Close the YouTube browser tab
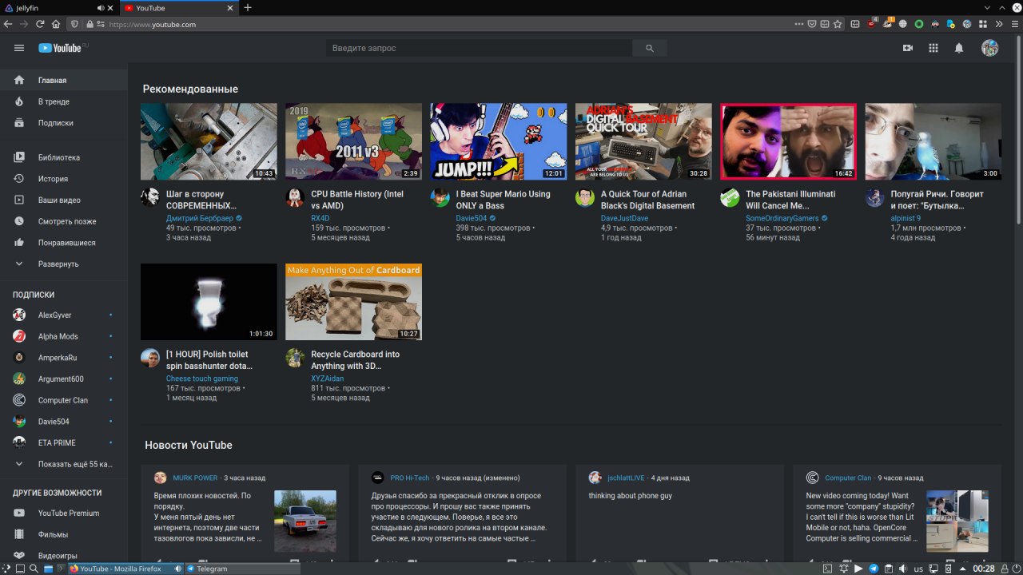 [x=231, y=8]
